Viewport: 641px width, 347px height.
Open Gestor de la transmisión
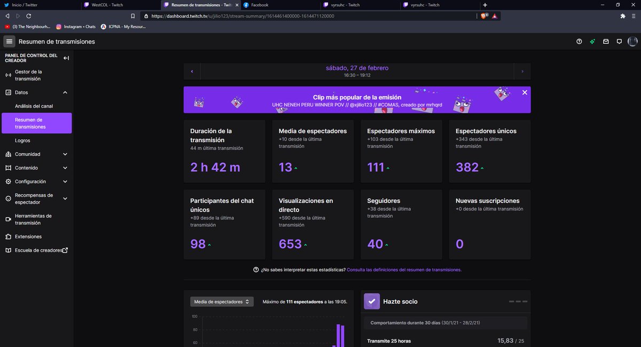point(36,75)
